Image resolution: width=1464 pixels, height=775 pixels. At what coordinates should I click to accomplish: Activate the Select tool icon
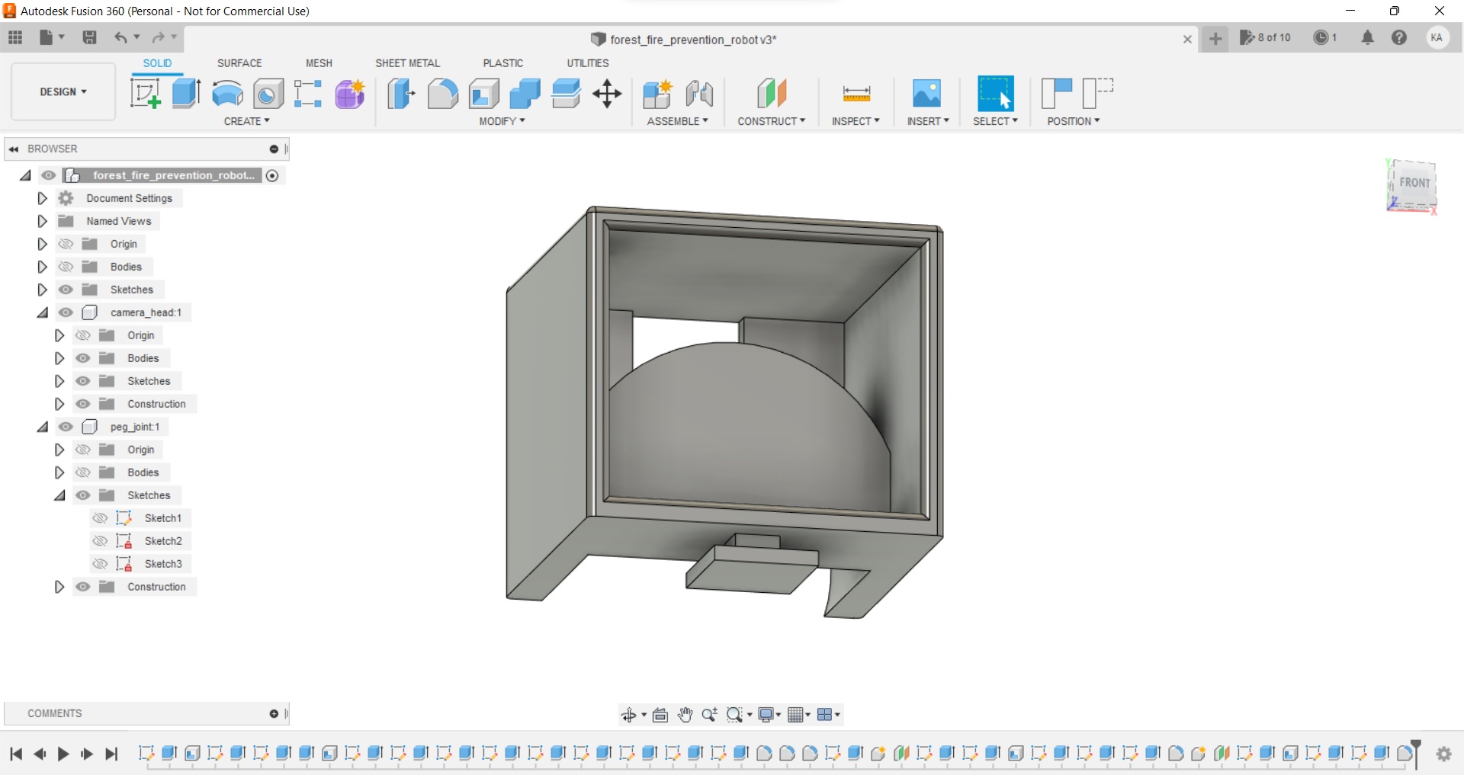[x=996, y=94]
